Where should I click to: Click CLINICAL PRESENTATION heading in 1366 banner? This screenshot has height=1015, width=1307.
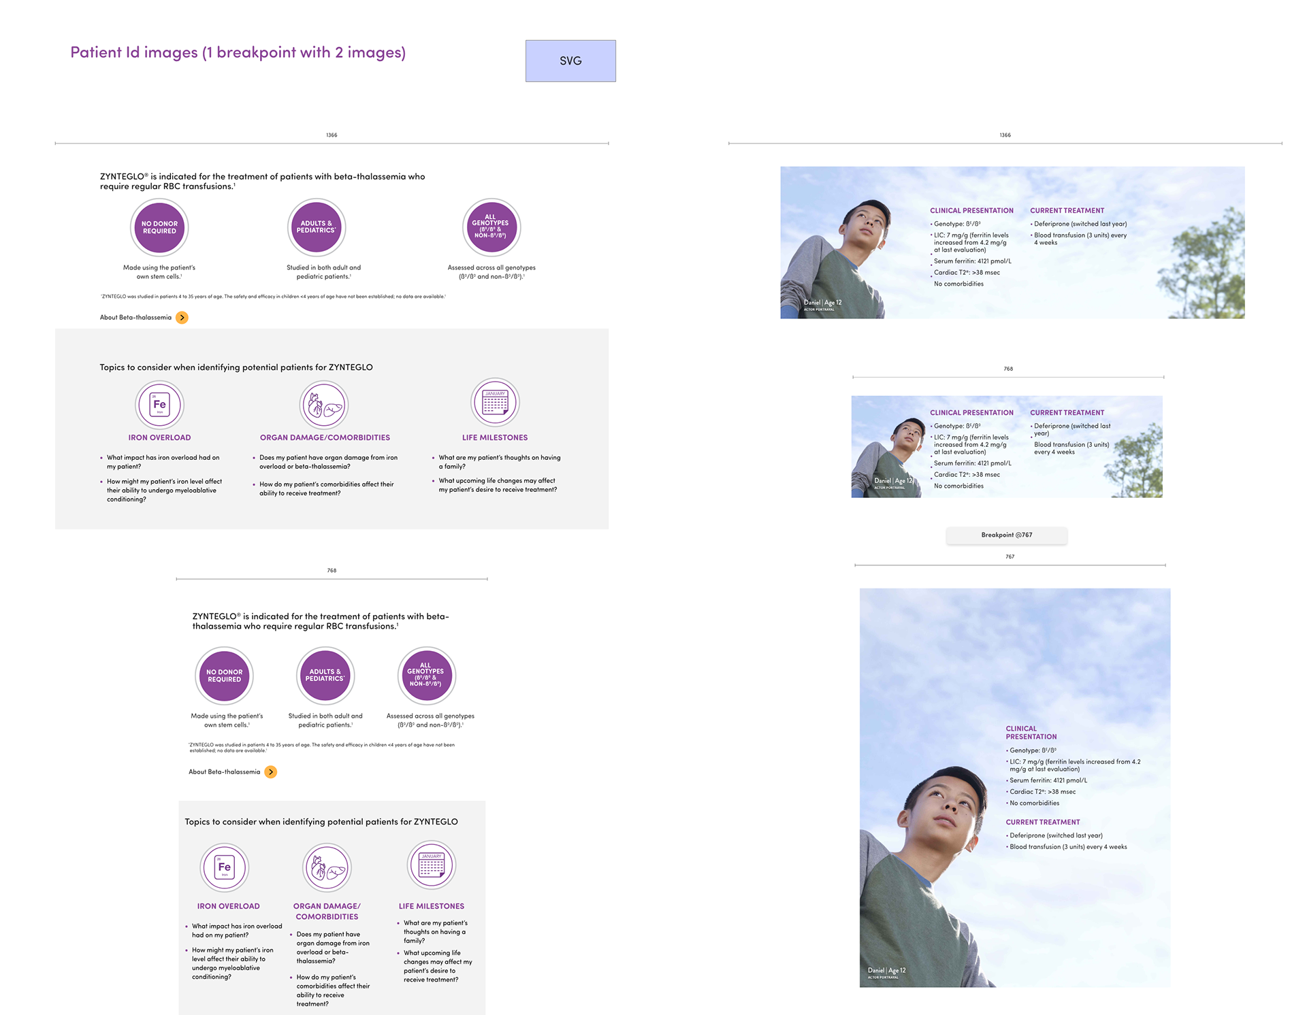[971, 211]
